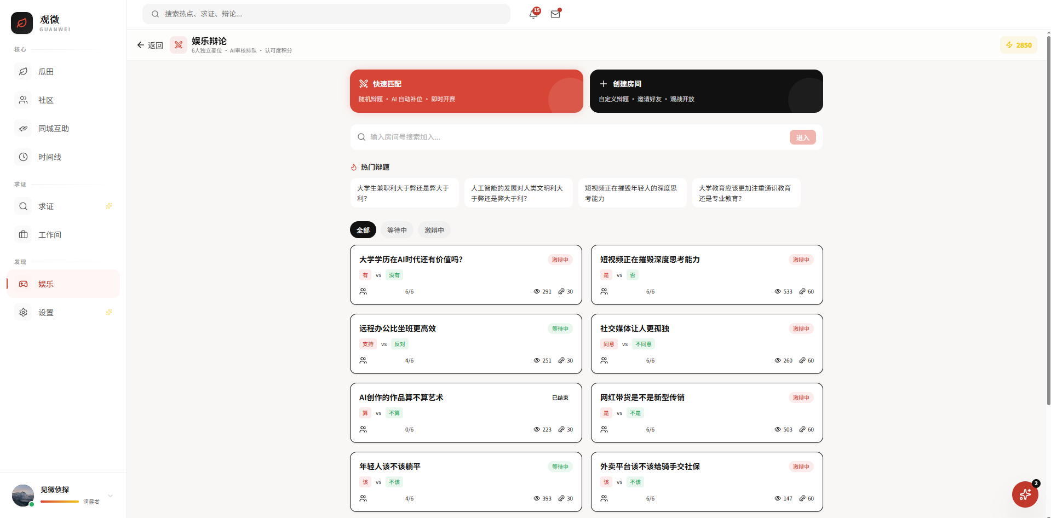Click the 等待中 badge in 年轻人该不该躺平 card
This screenshot has height=518, width=1051.
tap(560, 467)
